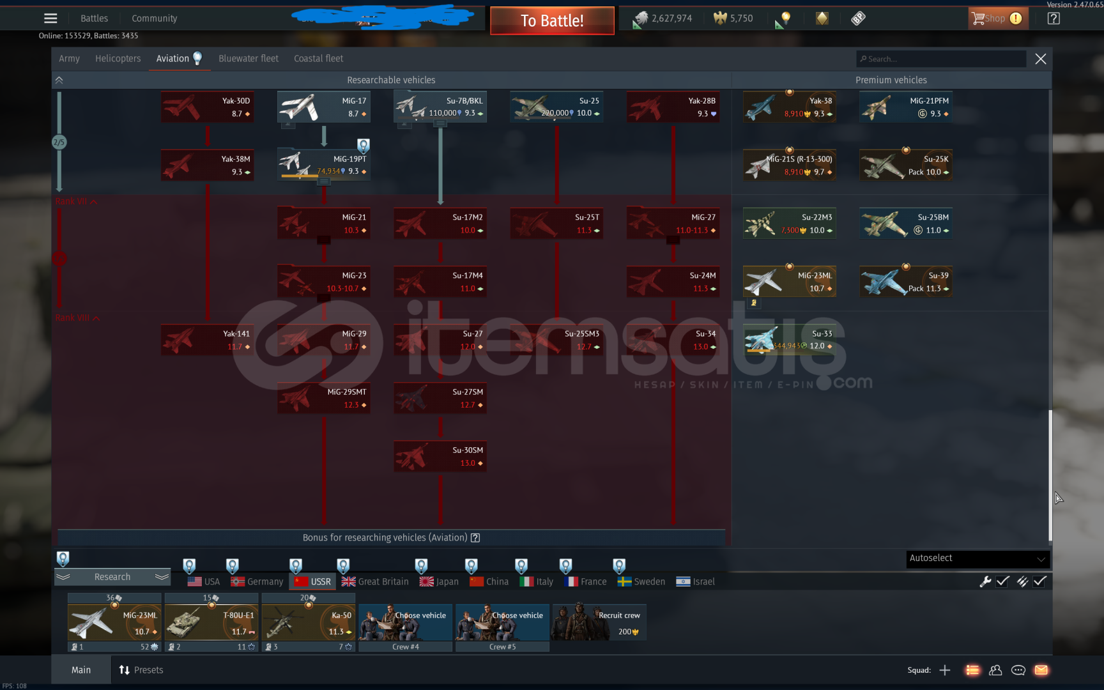Click the 2/5 rank progress marker

pos(59,142)
